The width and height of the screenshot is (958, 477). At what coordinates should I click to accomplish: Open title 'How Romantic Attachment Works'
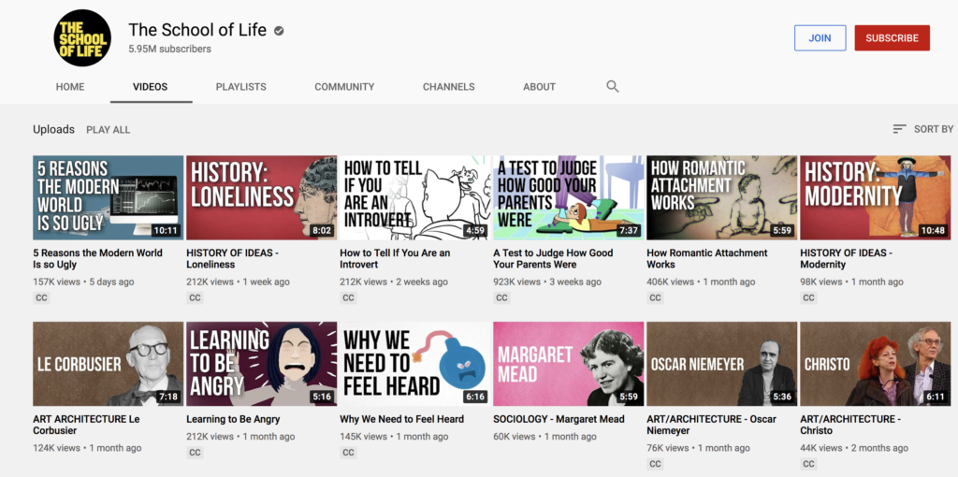tap(707, 258)
